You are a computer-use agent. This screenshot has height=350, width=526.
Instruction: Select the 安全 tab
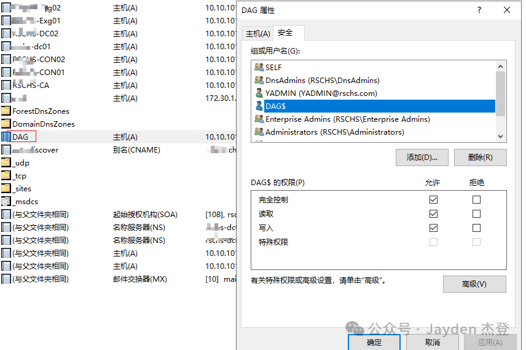coord(285,33)
